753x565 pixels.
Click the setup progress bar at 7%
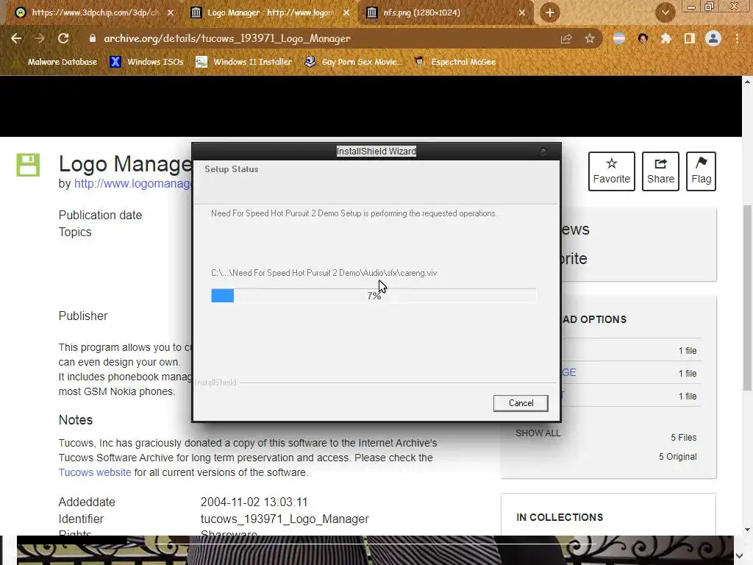tap(374, 296)
